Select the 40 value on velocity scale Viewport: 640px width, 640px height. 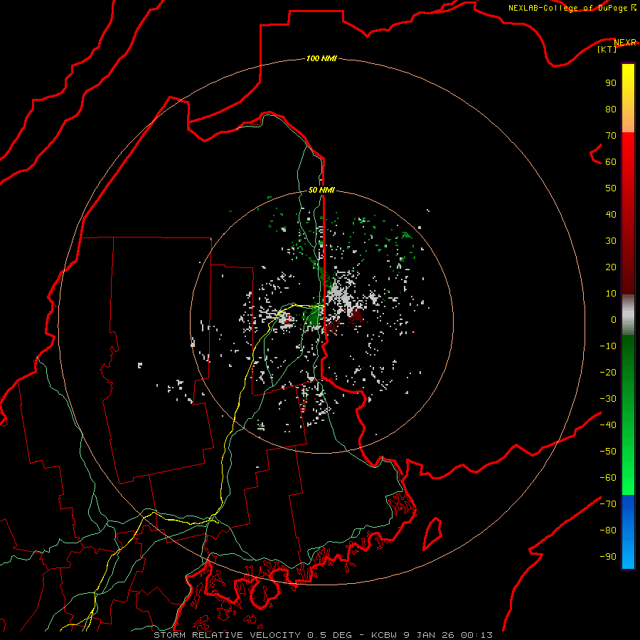[x=611, y=214]
